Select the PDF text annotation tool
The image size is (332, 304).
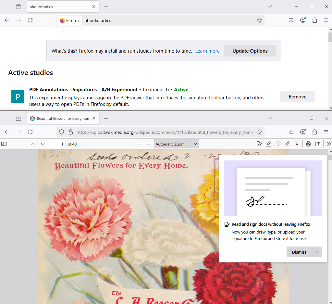[x=278, y=144]
